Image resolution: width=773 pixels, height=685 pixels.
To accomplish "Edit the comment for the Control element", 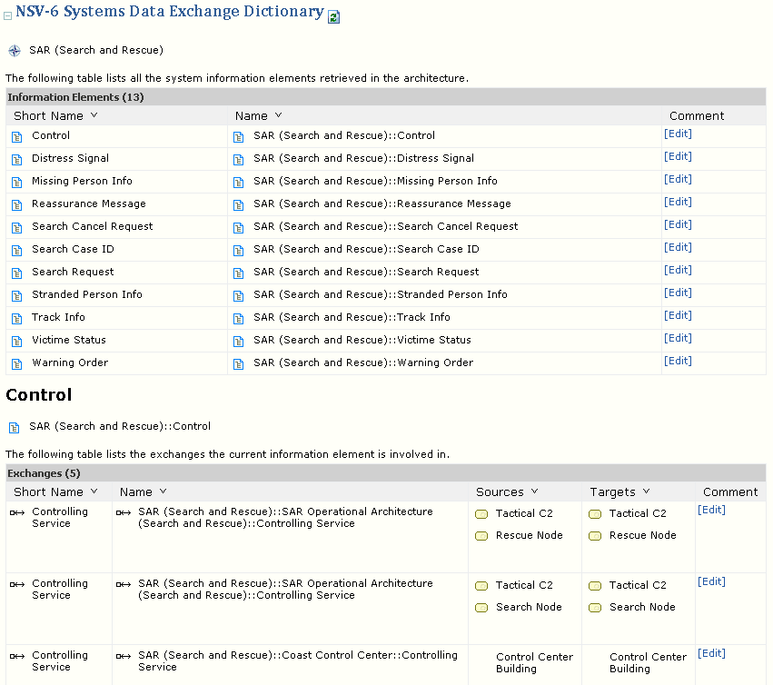I will 678,134.
